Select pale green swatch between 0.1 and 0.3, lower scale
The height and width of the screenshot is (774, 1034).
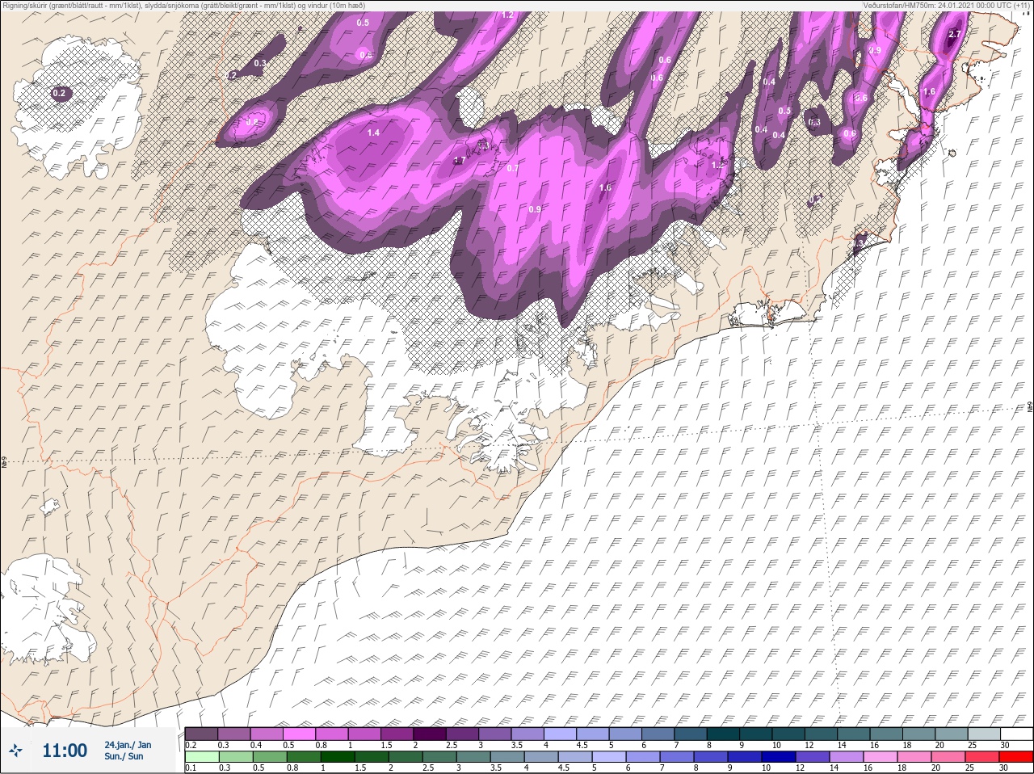[202, 757]
